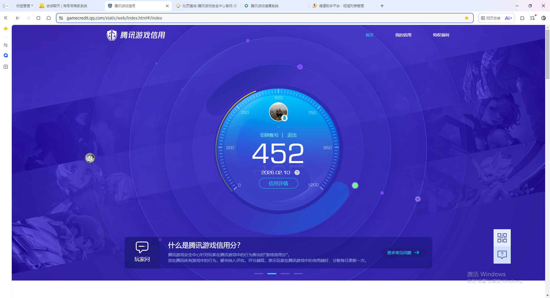Expand the 标签管理 dropdown

pos(24,5)
